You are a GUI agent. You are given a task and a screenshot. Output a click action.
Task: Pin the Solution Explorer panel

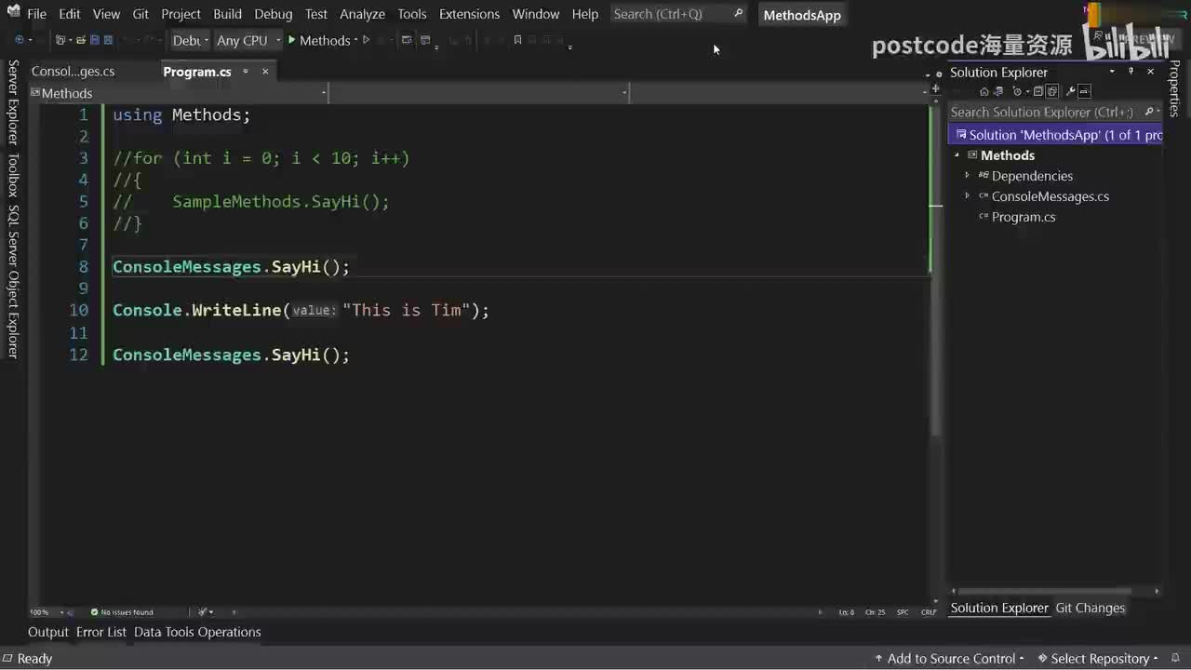tap(1131, 72)
